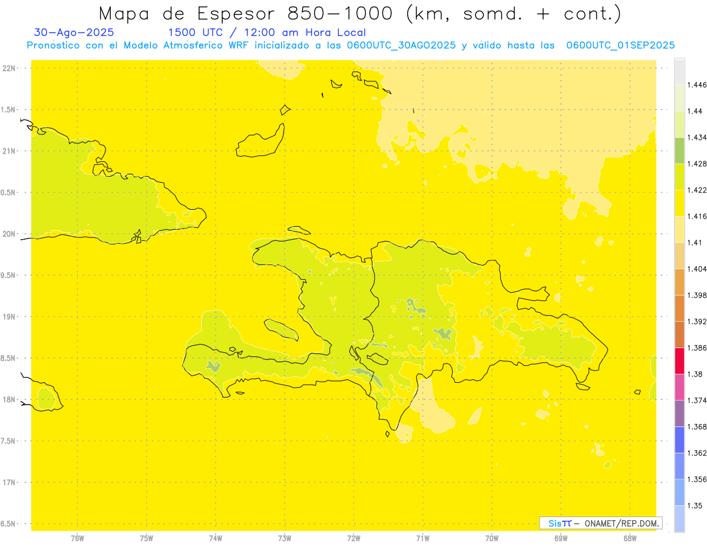Viewport: 707px width, 546px height.
Task: Click the longitude label '74W'
Action: point(216,538)
